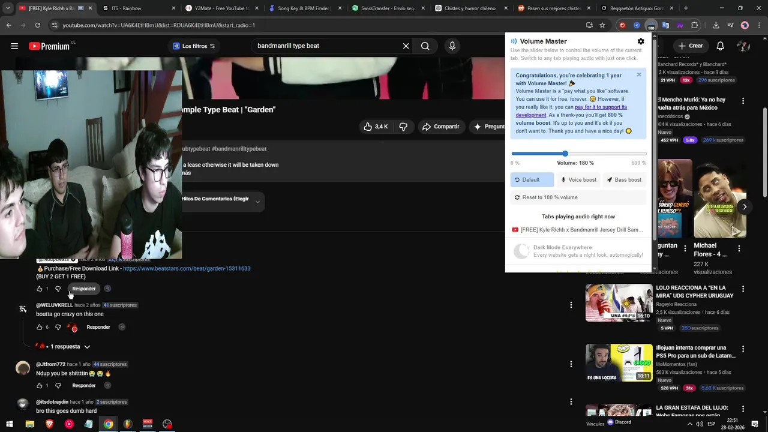The height and width of the screenshot is (432, 768).
Task: Open the @WELUVKRELL channel name
Action: pos(54,305)
